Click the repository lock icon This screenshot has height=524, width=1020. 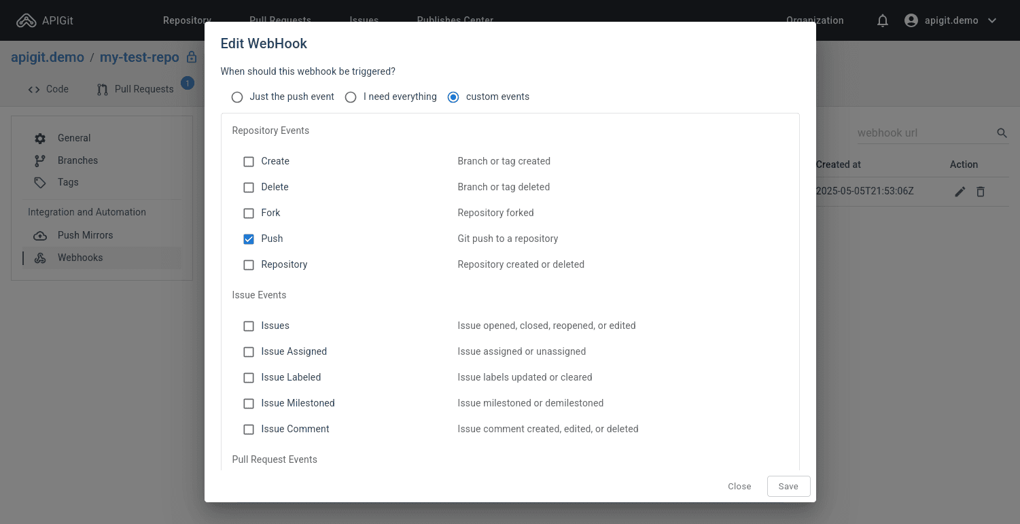click(192, 57)
